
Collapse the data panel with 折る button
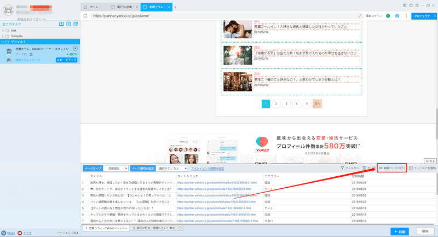click(430, 161)
